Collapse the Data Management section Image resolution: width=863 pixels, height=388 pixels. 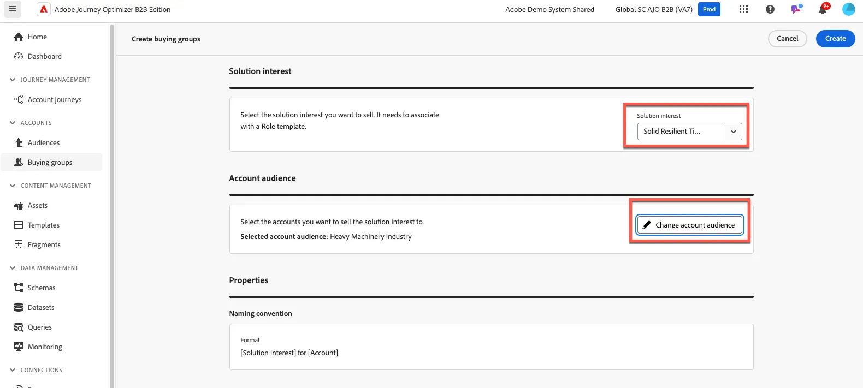13,268
